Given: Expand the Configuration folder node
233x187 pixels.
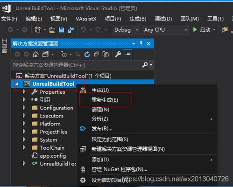Looking at the screenshot, I should tap(24, 108).
